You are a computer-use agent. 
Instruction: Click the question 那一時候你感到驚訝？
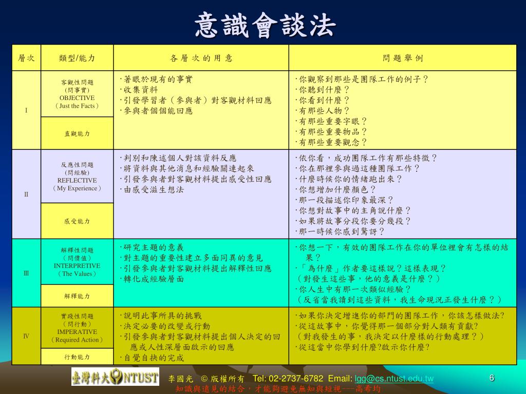tap(340, 231)
